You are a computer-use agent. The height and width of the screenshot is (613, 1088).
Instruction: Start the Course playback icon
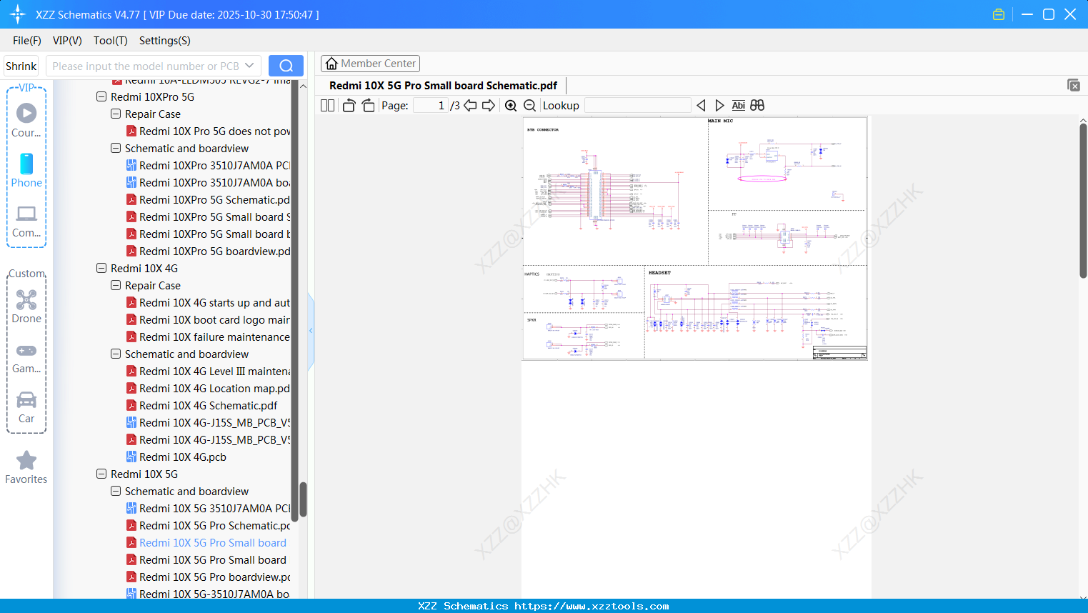pos(26,113)
